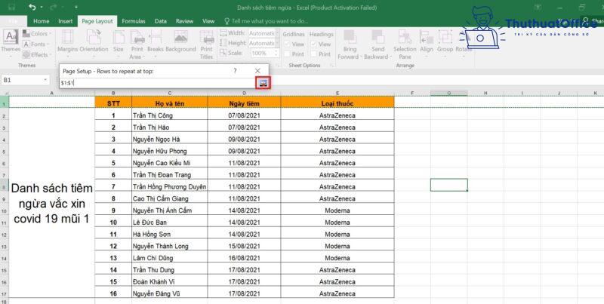Viewport: 604px width, 304px height.
Task: Open the Undo history dropdown arrow
Action: 42,8
